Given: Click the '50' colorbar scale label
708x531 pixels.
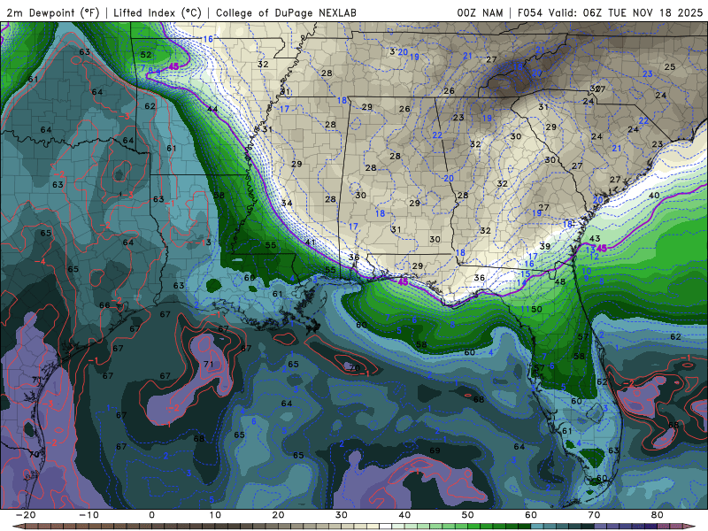Looking at the screenshot, I should (x=468, y=515).
